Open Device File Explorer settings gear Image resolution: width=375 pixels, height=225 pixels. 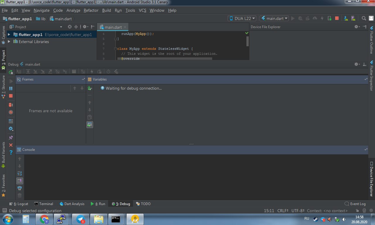[357, 27]
